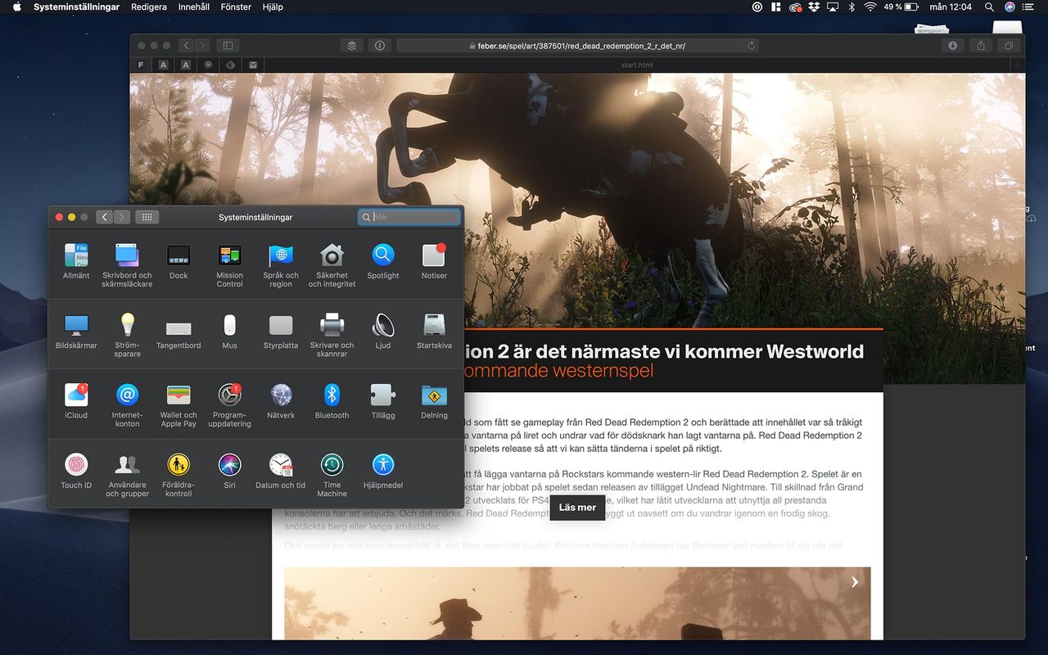
Task: Open Bluetooth preference pane
Action: click(x=332, y=401)
